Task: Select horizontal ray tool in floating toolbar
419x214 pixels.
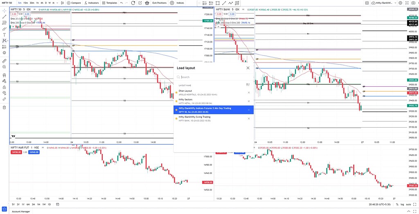Action: click(x=211, y=3)
